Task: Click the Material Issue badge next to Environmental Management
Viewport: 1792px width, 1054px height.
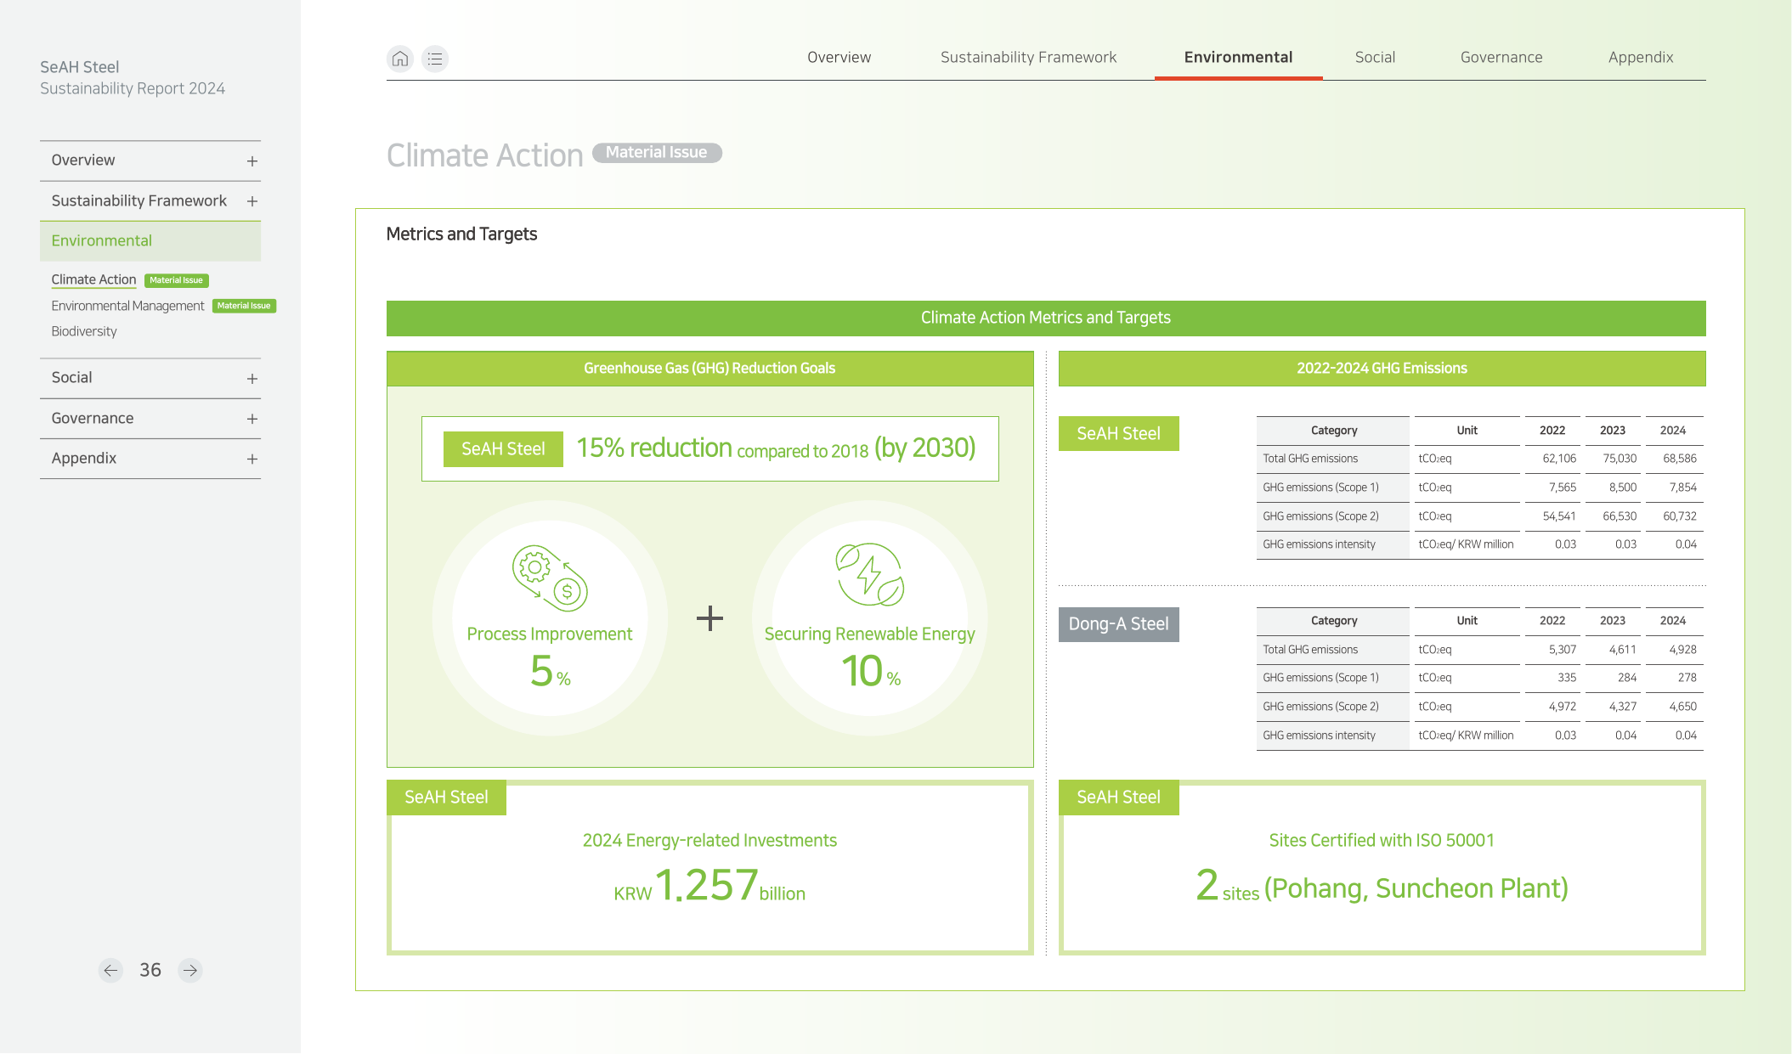Action: [244, 306]
